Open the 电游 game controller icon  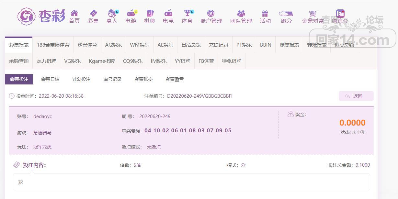click(131, 13)
